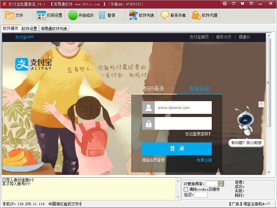Pause the task with 暂停

click(107, 15)
